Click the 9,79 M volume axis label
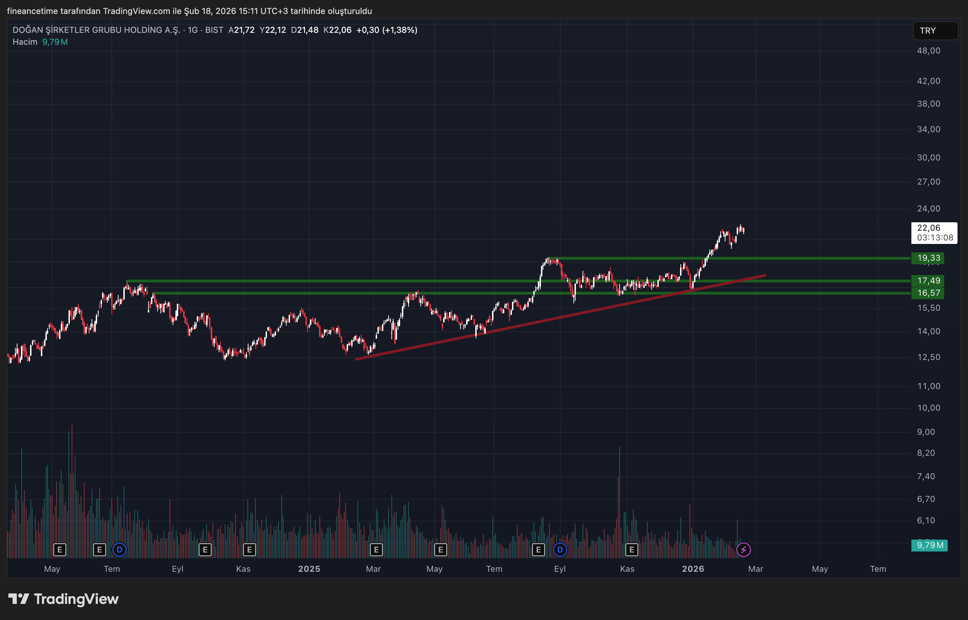 pos(929,545)
